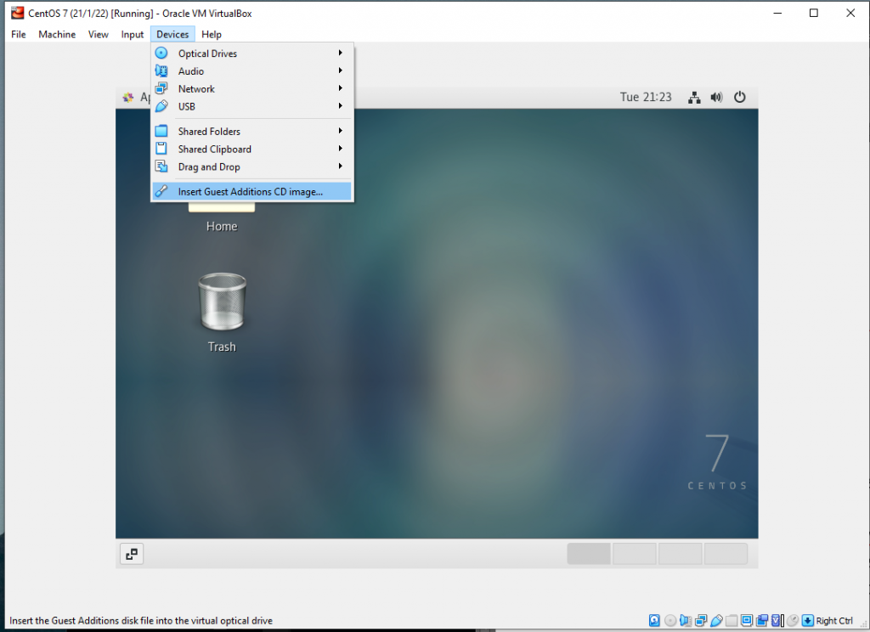Click the CPU virtualization 'V' indicator in the status bar
Image resolution: width=870 pixels, height=632 pixels.
pos(777,620)
